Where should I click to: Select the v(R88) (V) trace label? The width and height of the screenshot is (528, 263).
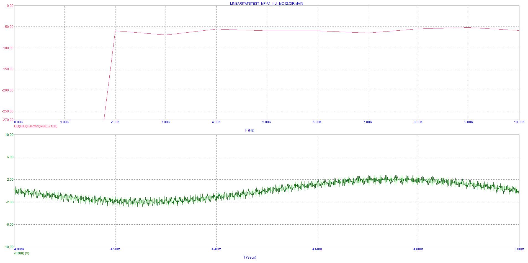click(x=22, y=253)
